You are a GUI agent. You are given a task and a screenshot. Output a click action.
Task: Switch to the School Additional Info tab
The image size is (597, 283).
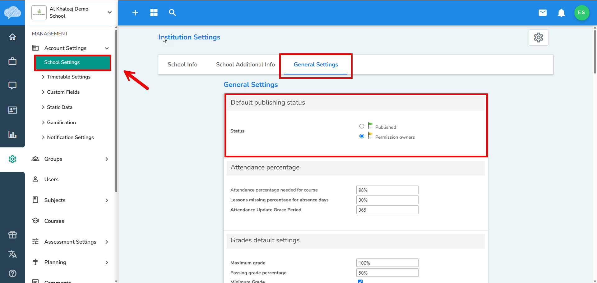[x=245, y=65]
